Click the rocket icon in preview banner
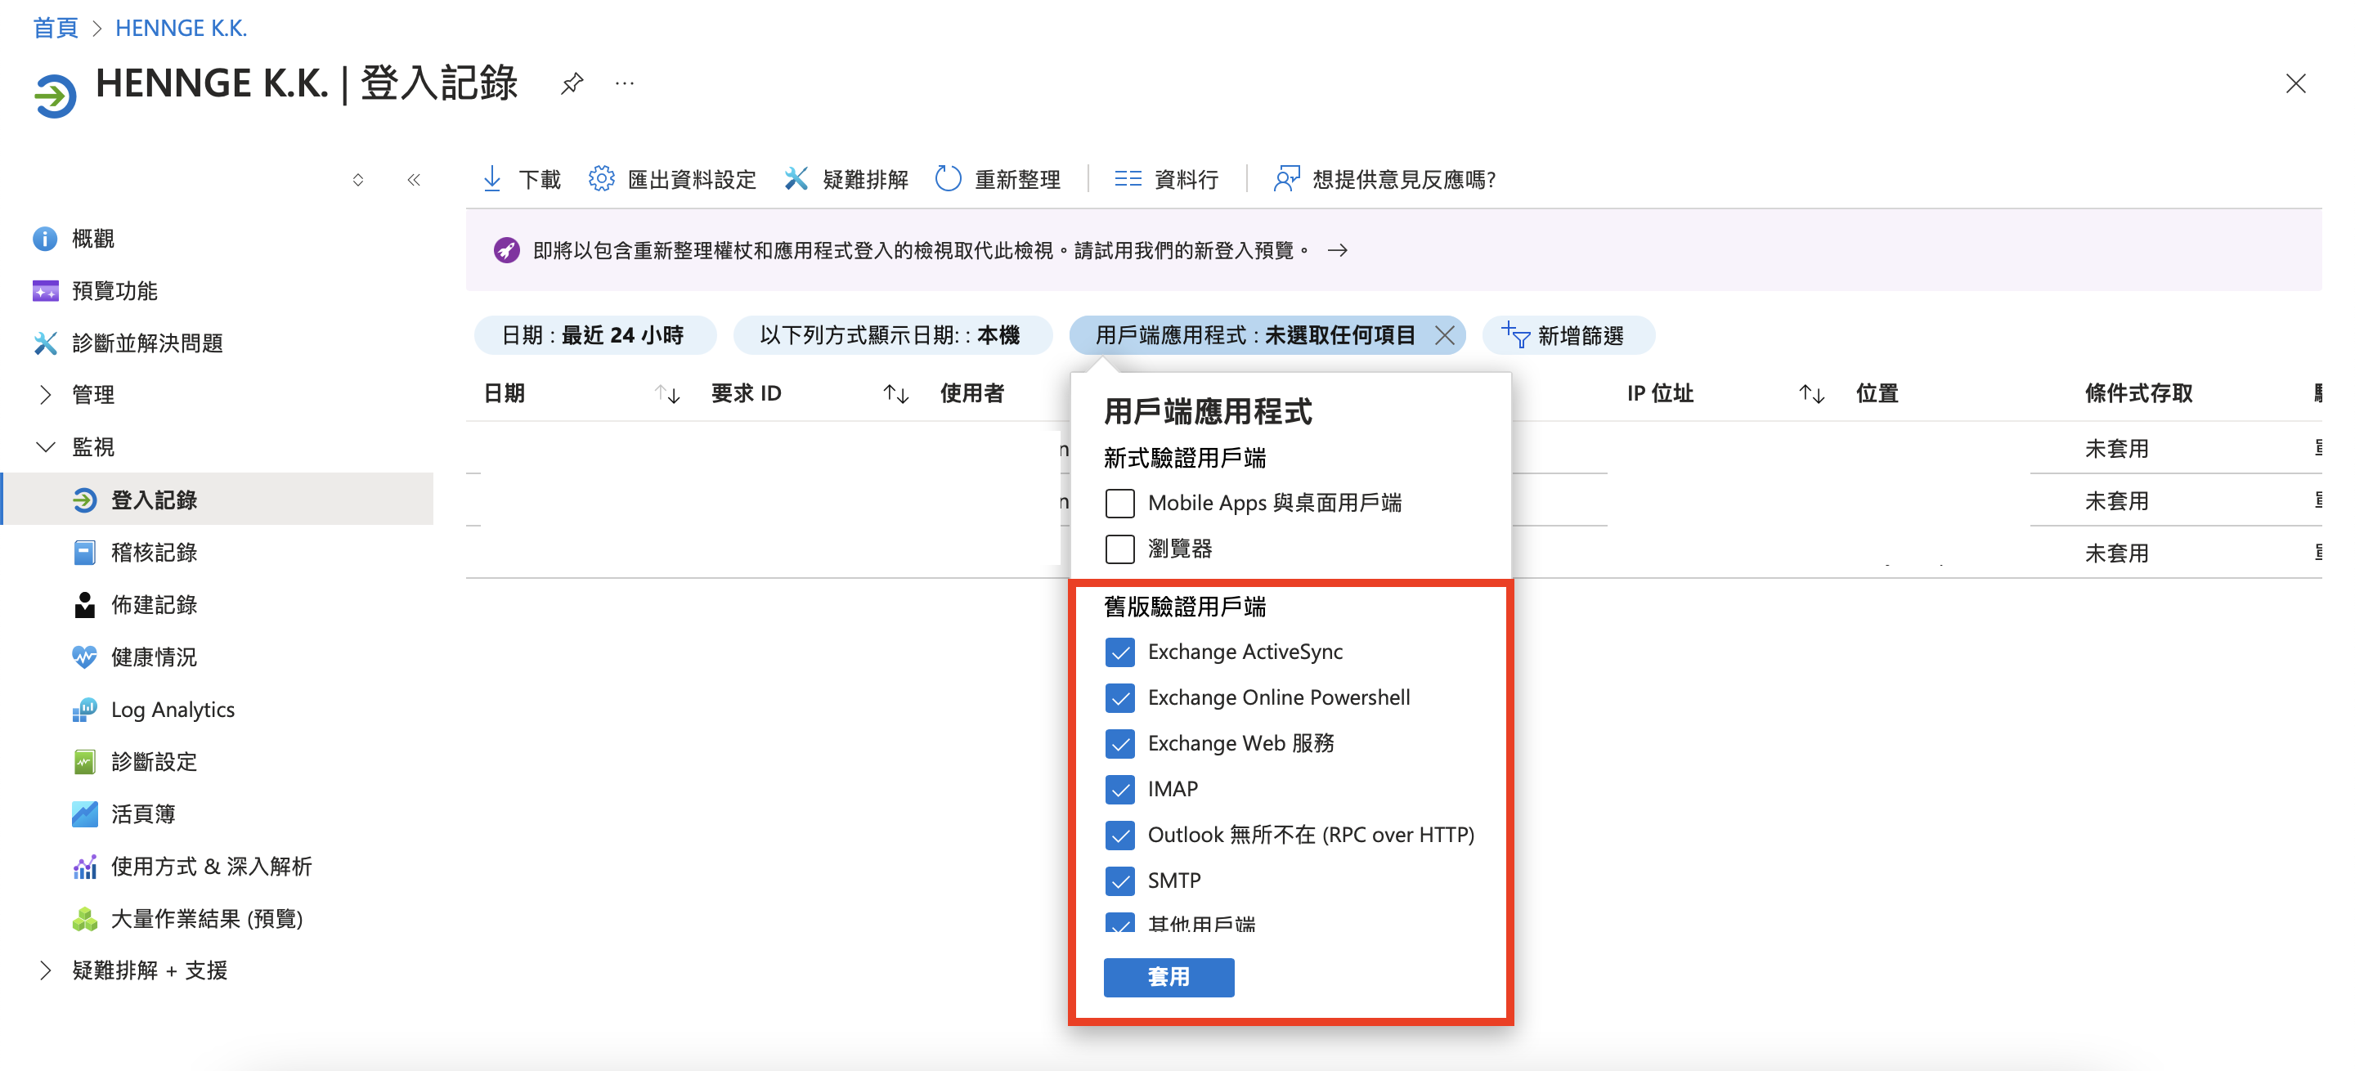2355x1071 pixels. (x=506, y=249)
